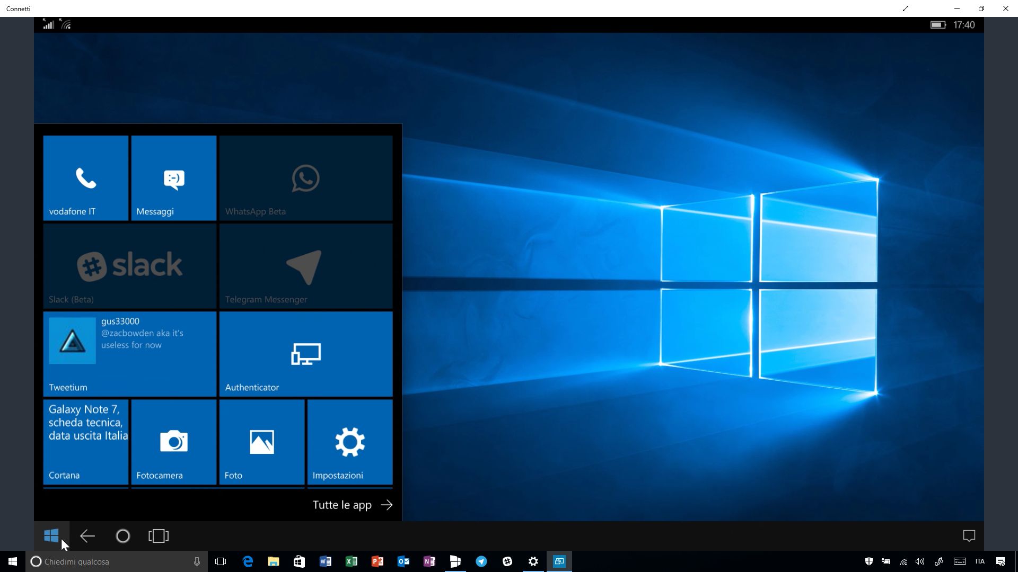Launch PowerPoint from taskbar
The image size is (1018, 572).
click(378, 561)
